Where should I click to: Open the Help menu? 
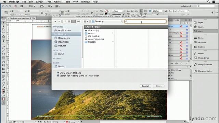95,2
